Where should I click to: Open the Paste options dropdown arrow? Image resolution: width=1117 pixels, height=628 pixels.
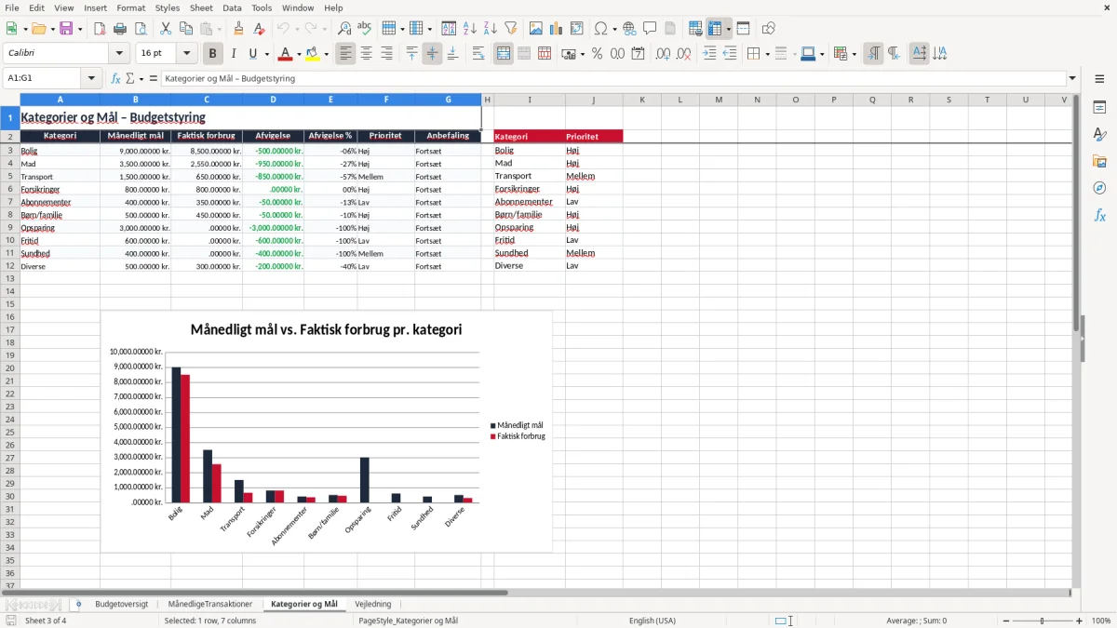point(220,29)
